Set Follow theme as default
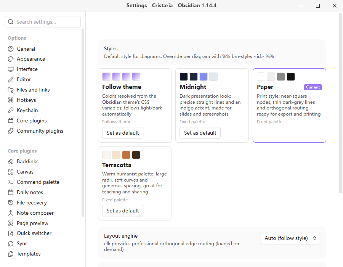Image resolution: width=343 pixels, height=267 pixels. (x=123, y=133)
